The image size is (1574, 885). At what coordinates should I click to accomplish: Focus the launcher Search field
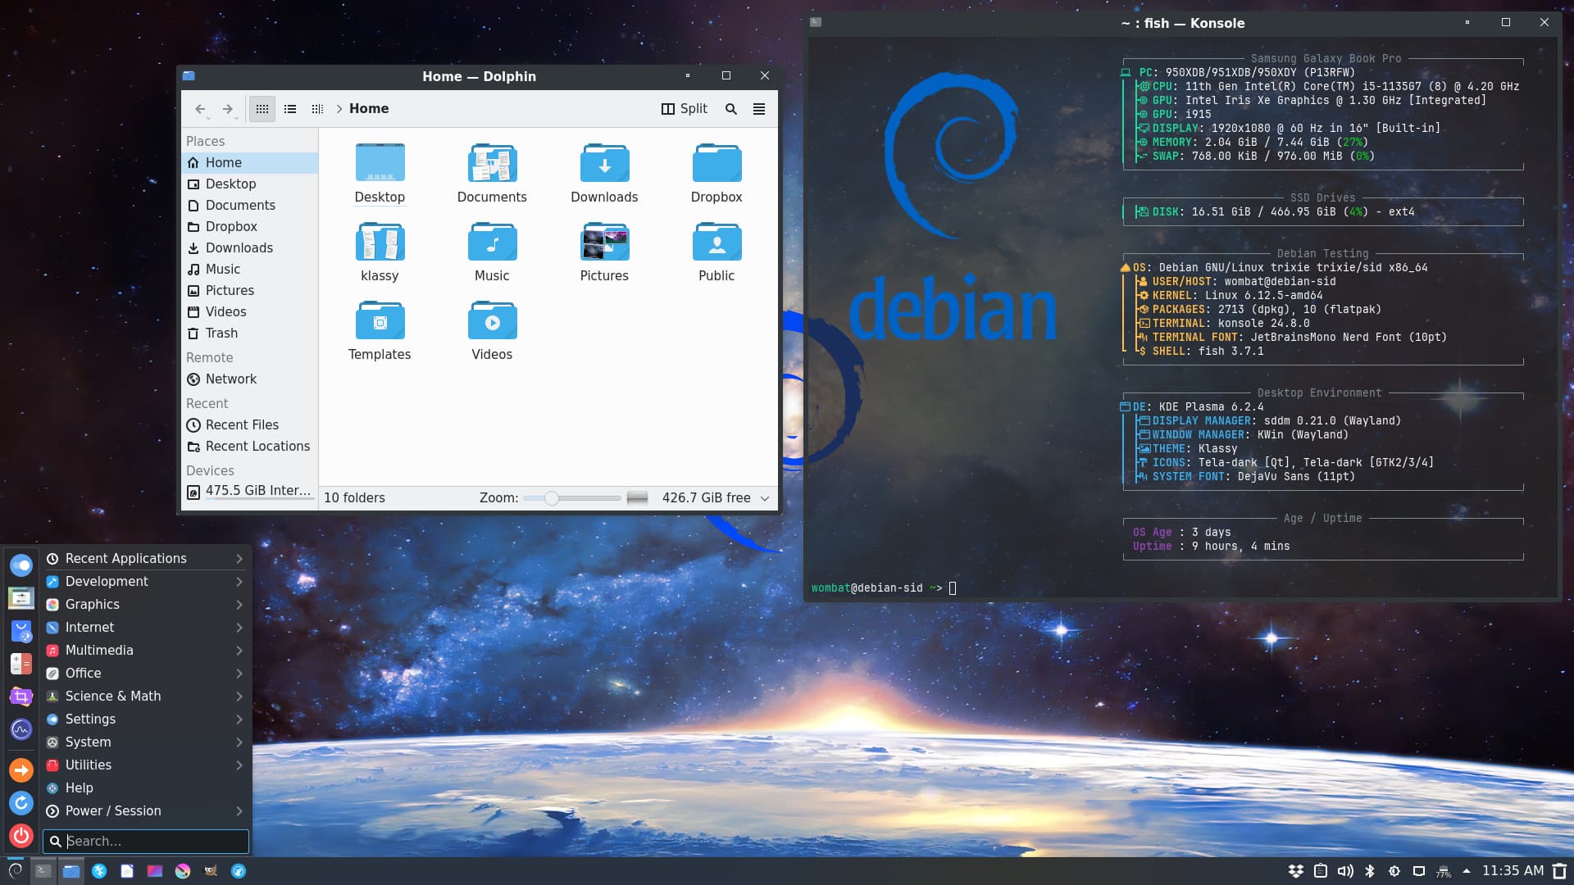pyautogui.click(x=146, y=842)
